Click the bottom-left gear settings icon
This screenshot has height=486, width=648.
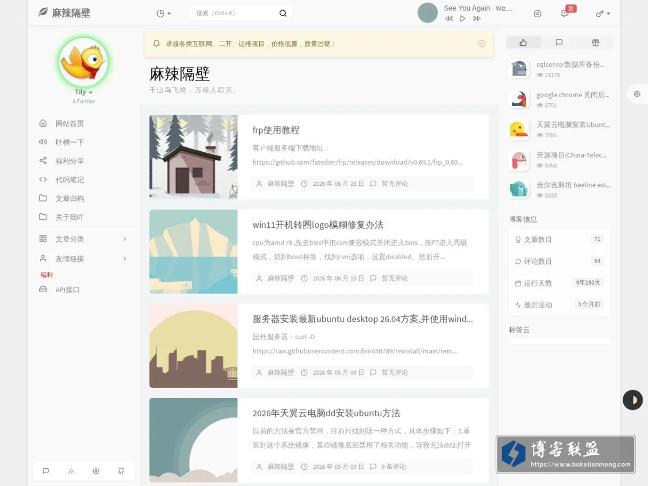tap(96, 471)
